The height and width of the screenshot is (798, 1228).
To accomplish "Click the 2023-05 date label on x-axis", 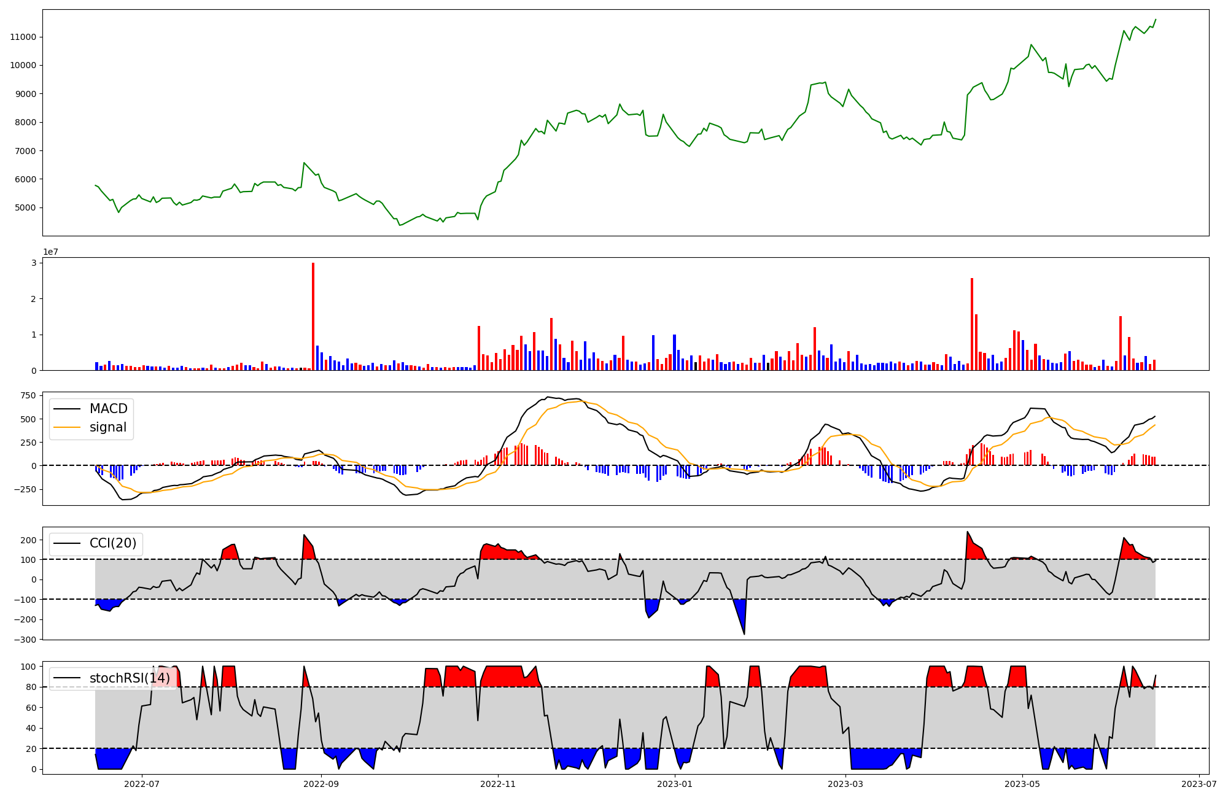I will coord(1023,784).
